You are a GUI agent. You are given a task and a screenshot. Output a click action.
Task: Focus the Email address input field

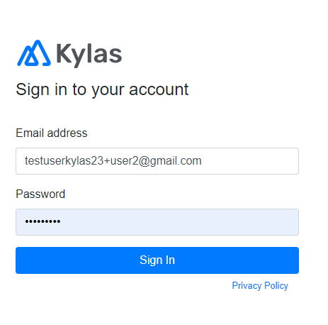click(157, 161)
